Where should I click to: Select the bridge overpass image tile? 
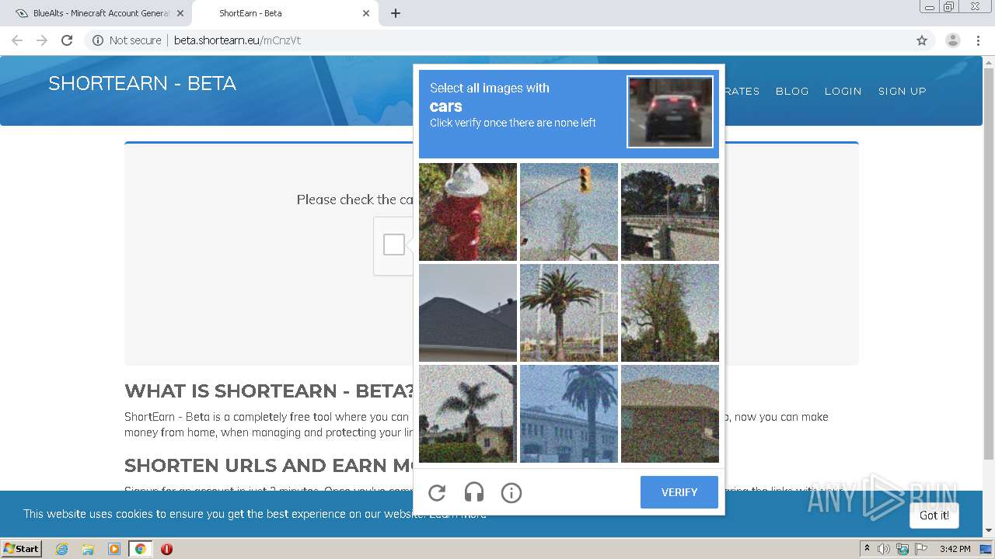670,212
